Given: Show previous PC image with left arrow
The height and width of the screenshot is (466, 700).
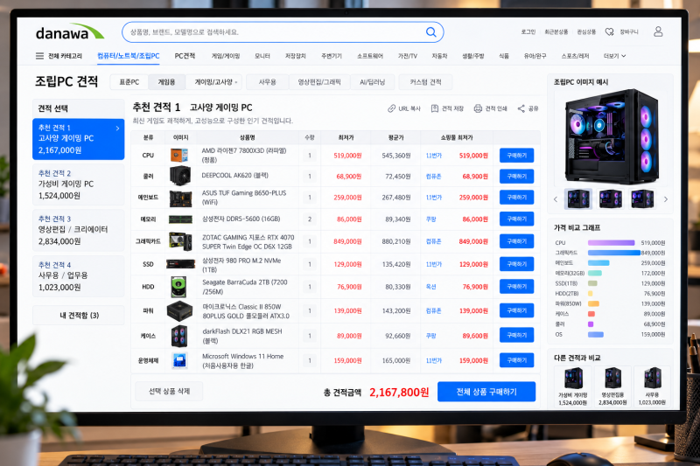Looking at the screenshot, I should point(556,199).
